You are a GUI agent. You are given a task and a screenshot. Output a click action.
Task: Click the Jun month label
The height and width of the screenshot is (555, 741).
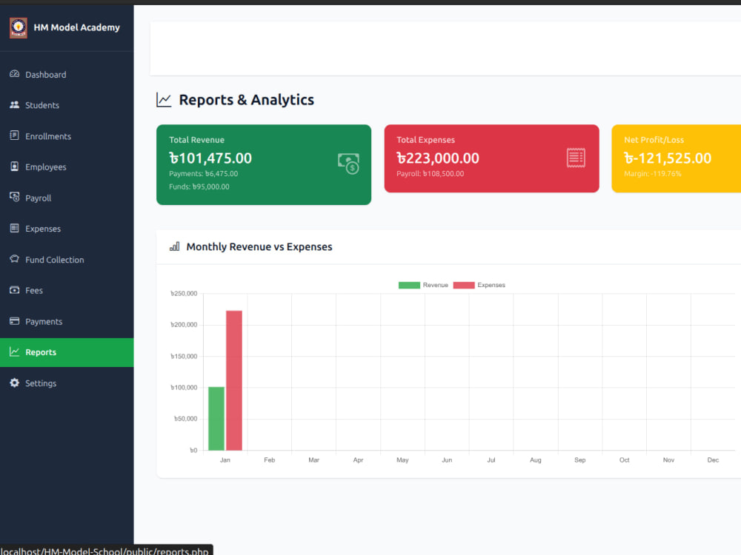click(x=447, y=460)
